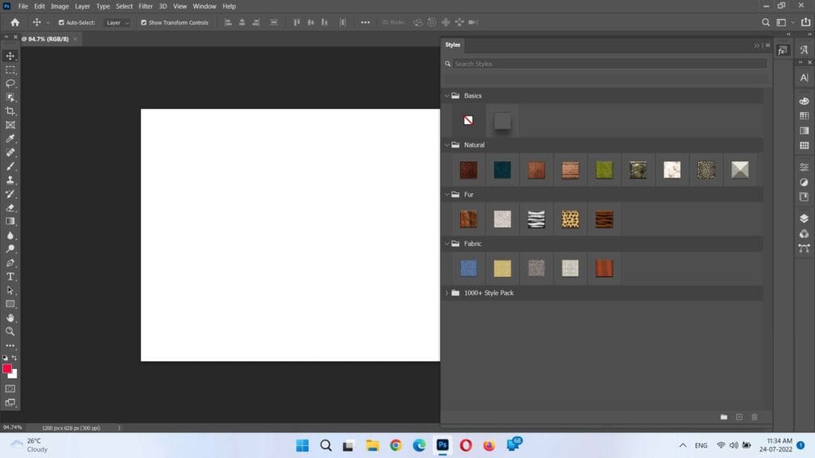Click the Photoshop Home icon

coord(14,22)
